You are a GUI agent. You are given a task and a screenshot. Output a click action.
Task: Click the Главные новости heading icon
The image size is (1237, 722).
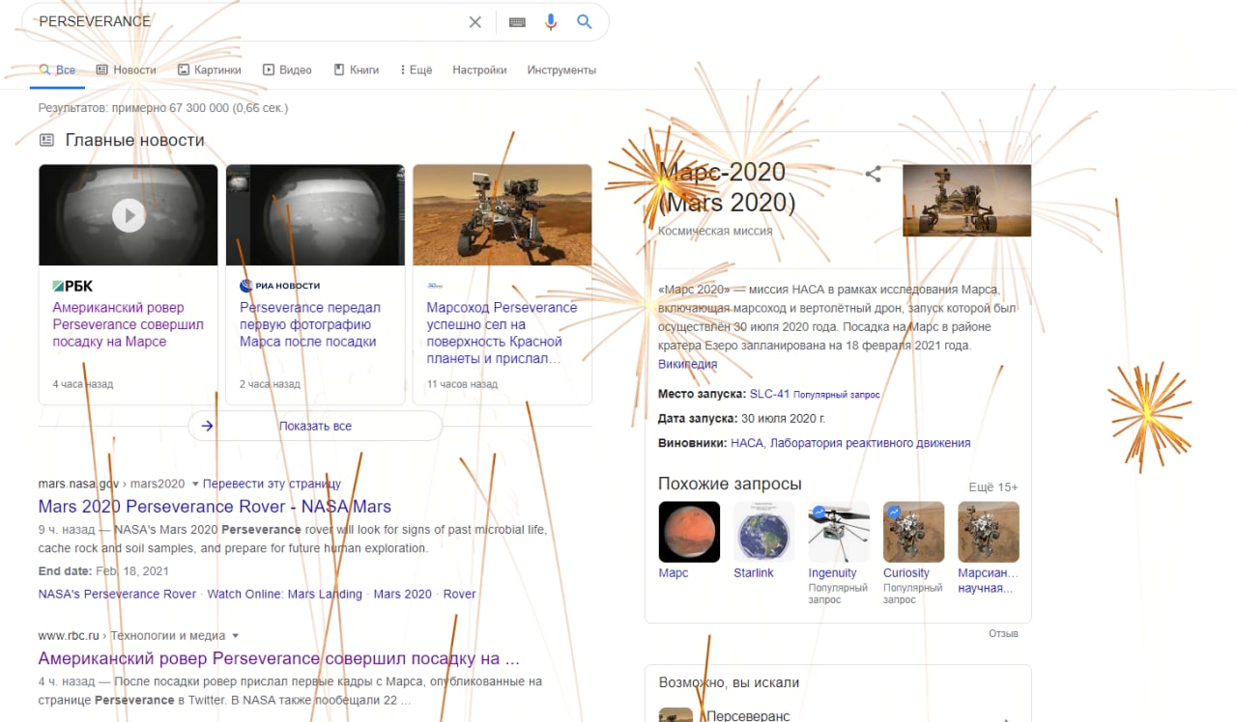point(46,140)
